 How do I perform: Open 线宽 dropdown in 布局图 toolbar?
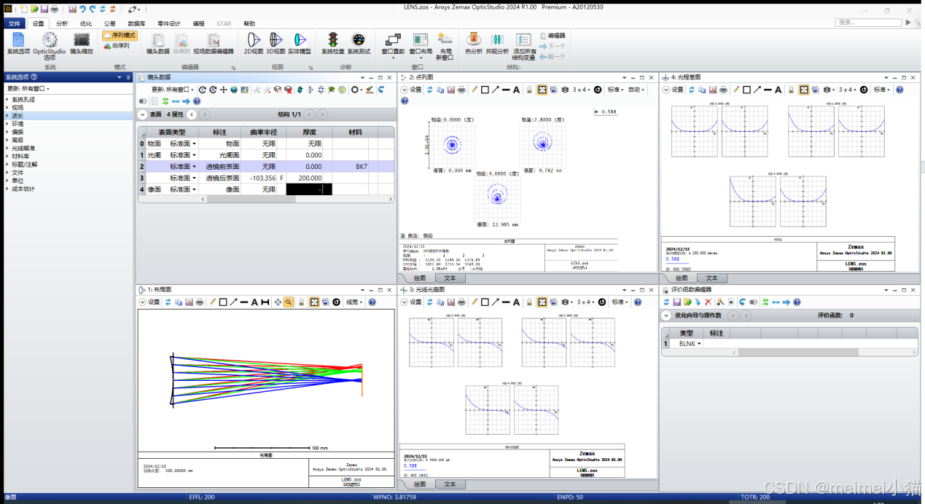tap(354, 302)
